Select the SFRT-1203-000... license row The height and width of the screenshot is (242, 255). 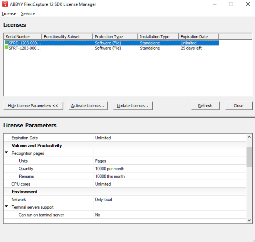112,48
